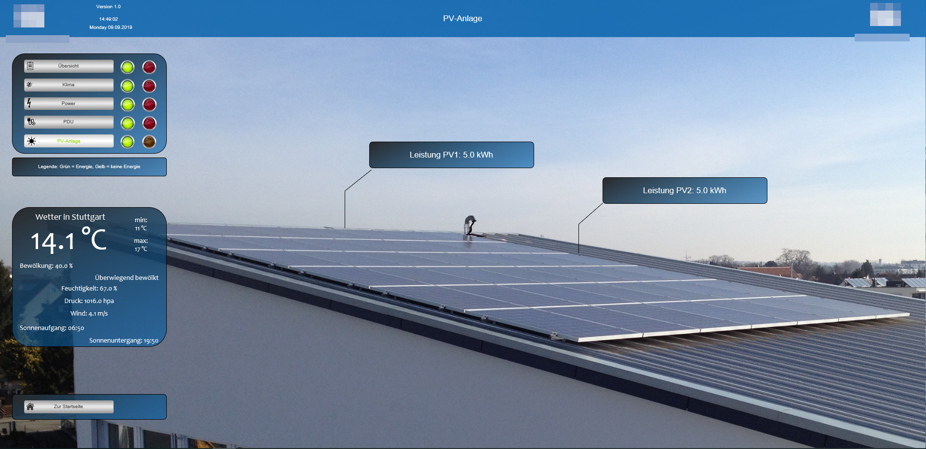Click the plug icon on PDU
Viewport: 926px width, 449px height.
(x=31, y=122)
